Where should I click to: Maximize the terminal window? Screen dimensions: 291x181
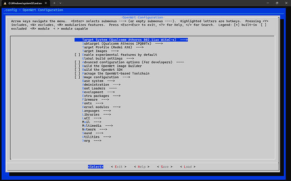click(277, 3)
